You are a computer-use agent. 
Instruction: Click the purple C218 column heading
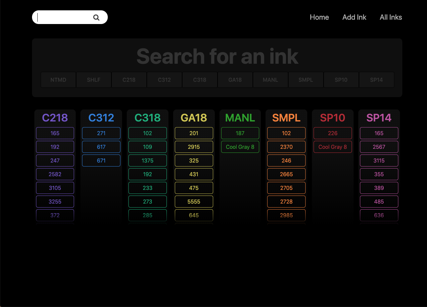55,118
